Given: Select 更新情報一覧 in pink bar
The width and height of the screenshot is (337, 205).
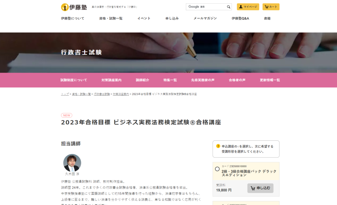Looking at the screenshot, I should (270, 80).
